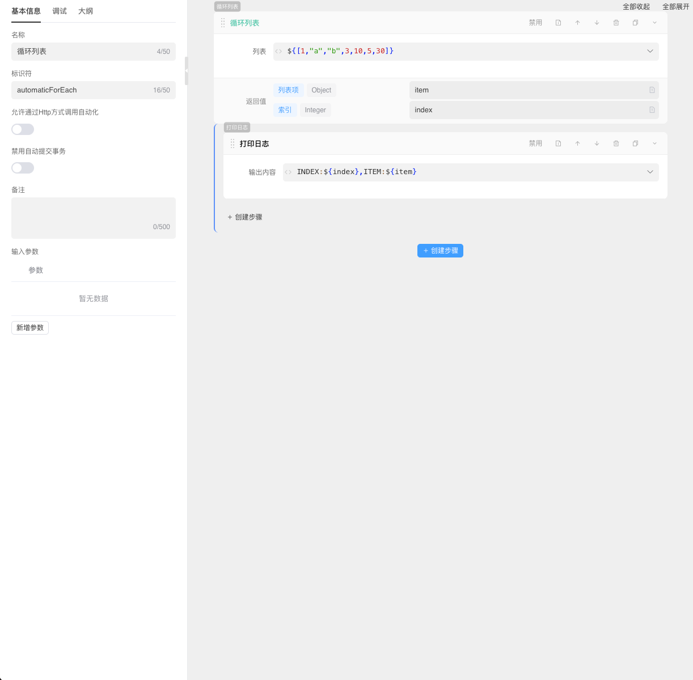Click the copy icon in the item field

[652, 90]
